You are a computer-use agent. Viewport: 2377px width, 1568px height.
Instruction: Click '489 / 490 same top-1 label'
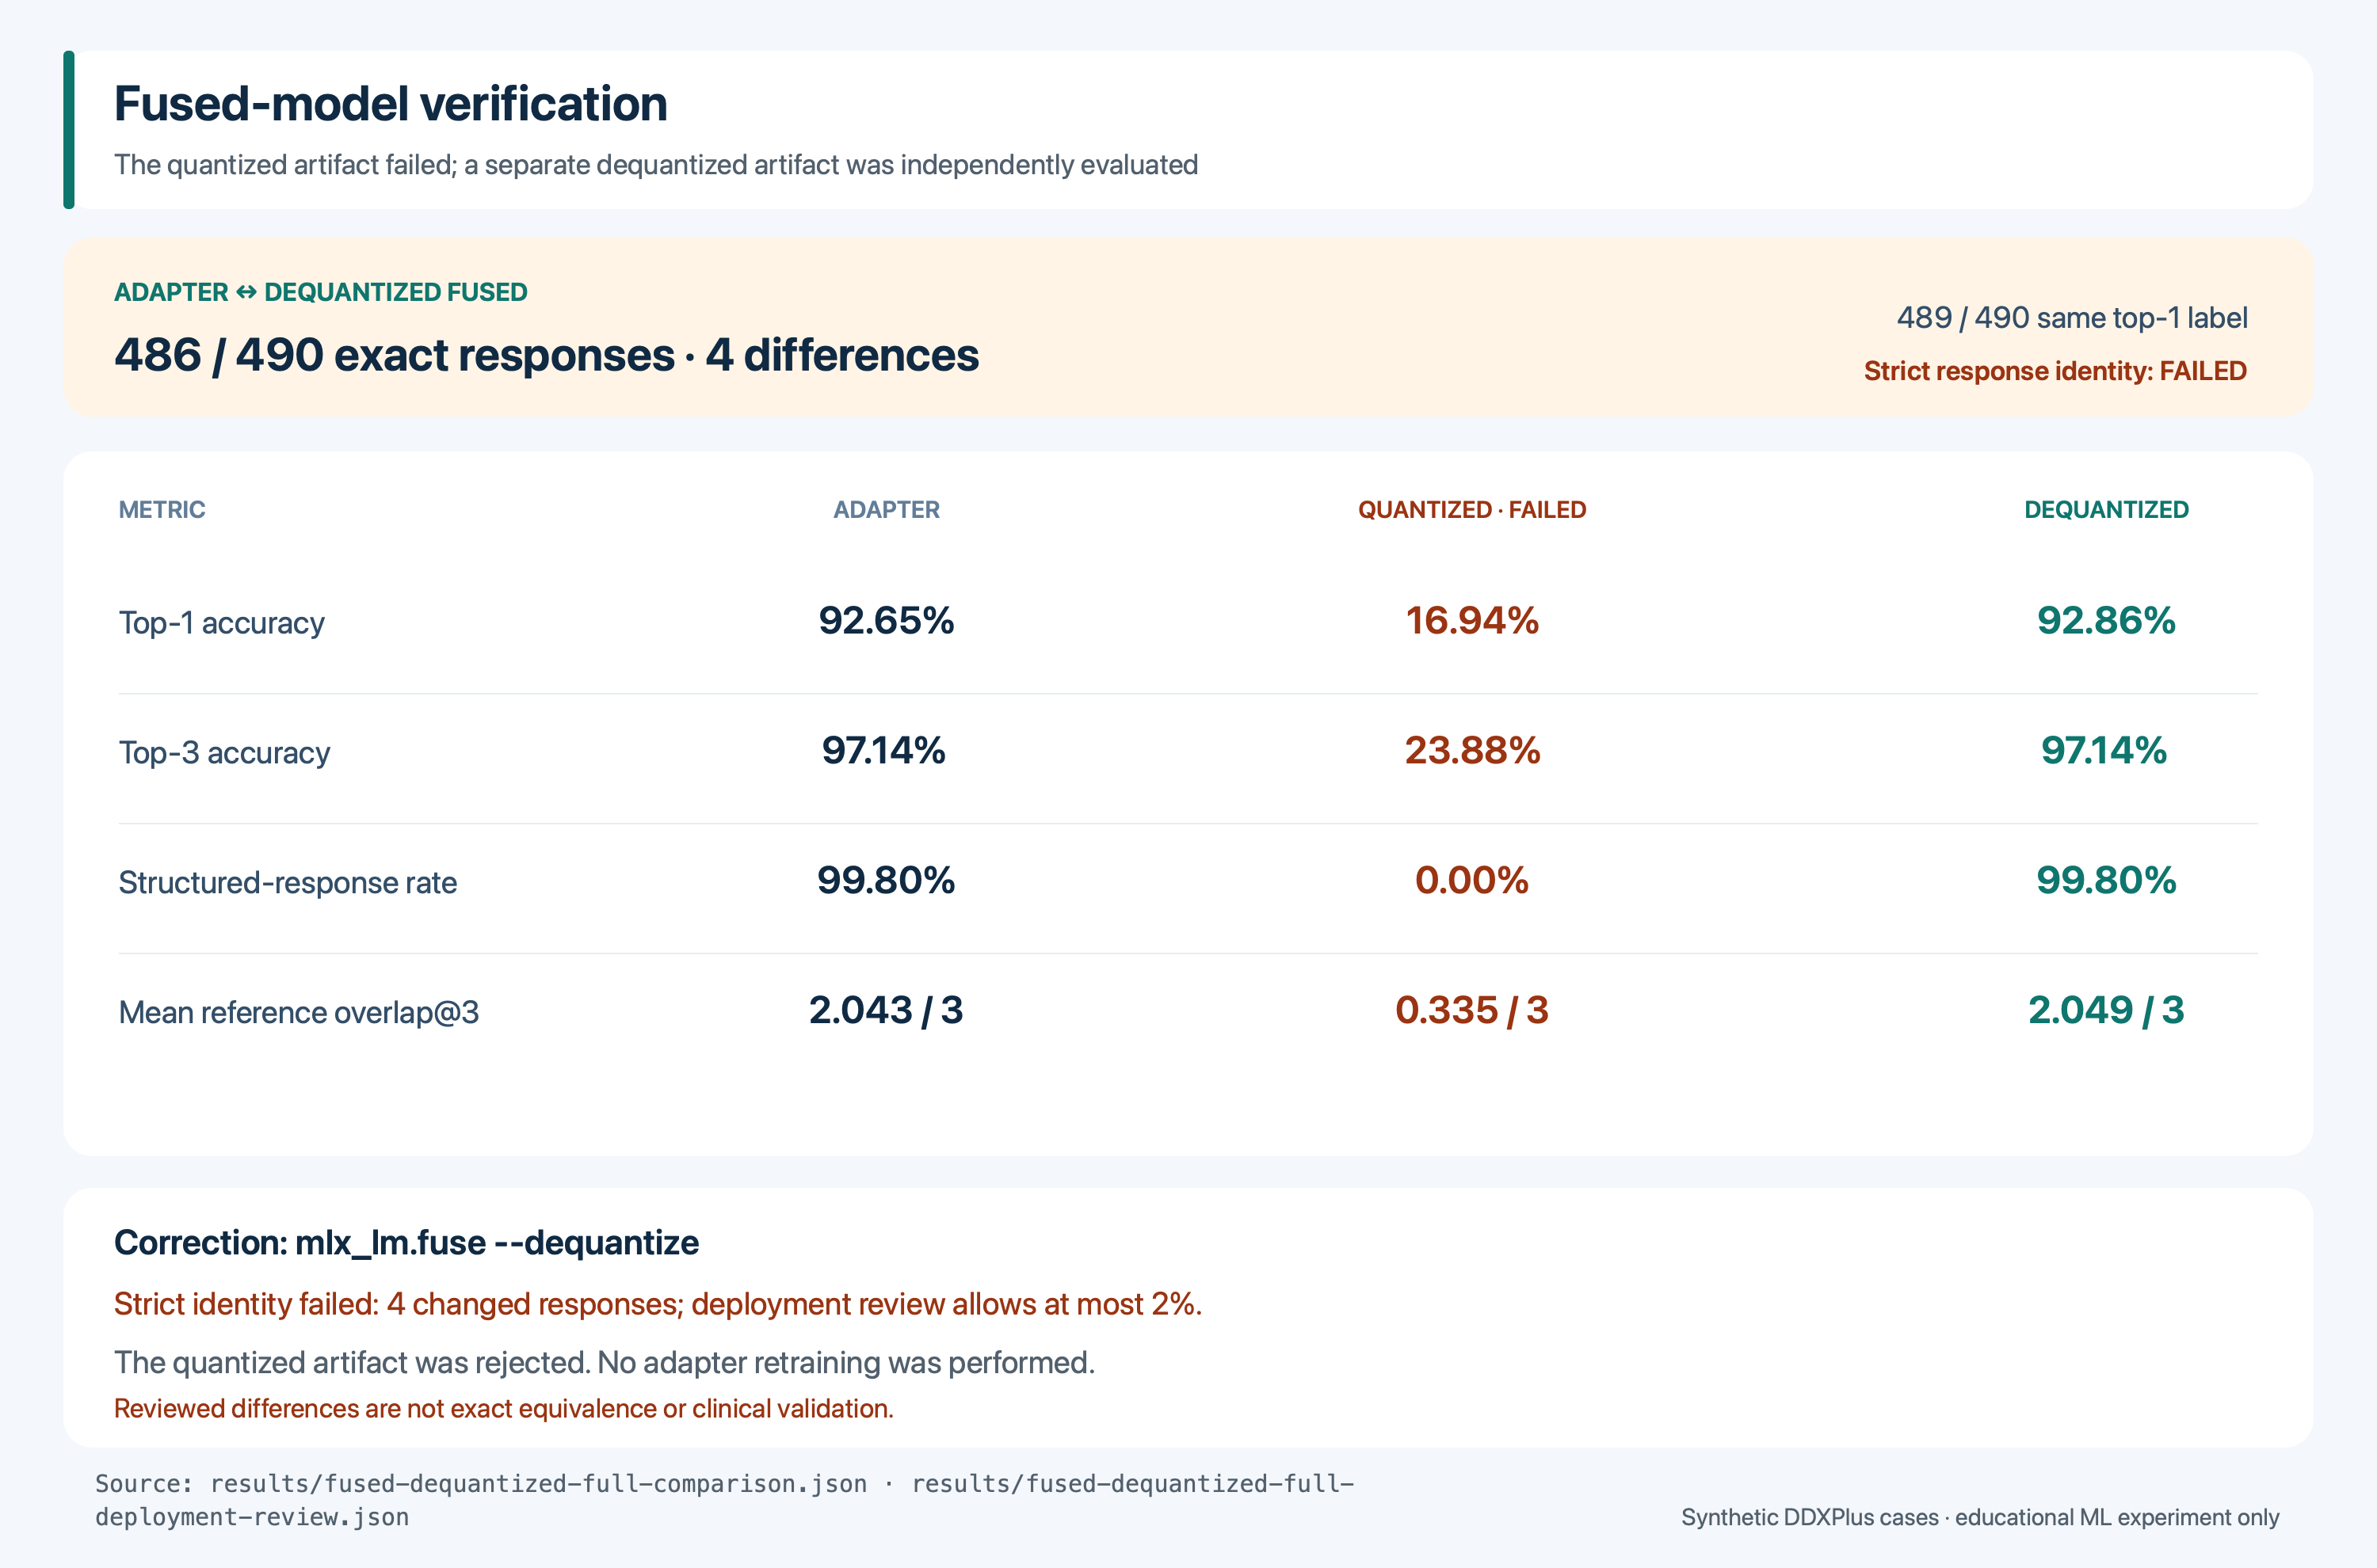(2072, 318)
